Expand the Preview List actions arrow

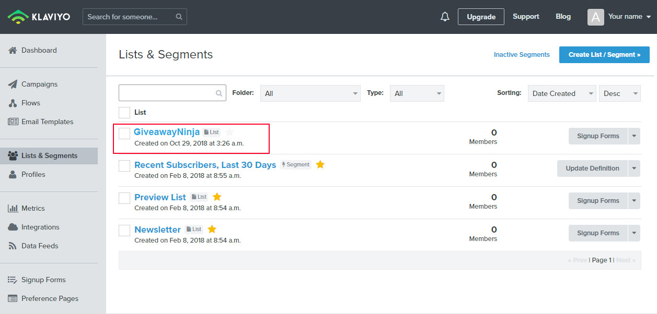pyautogui.click(x=634, y=201)
